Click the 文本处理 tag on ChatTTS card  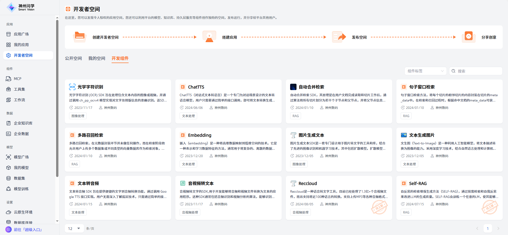(x=188, y=116)
